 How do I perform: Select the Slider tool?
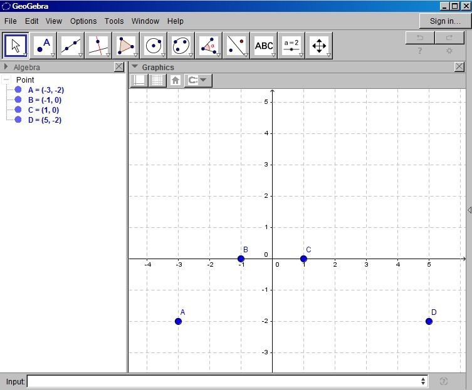click(291, 45)
